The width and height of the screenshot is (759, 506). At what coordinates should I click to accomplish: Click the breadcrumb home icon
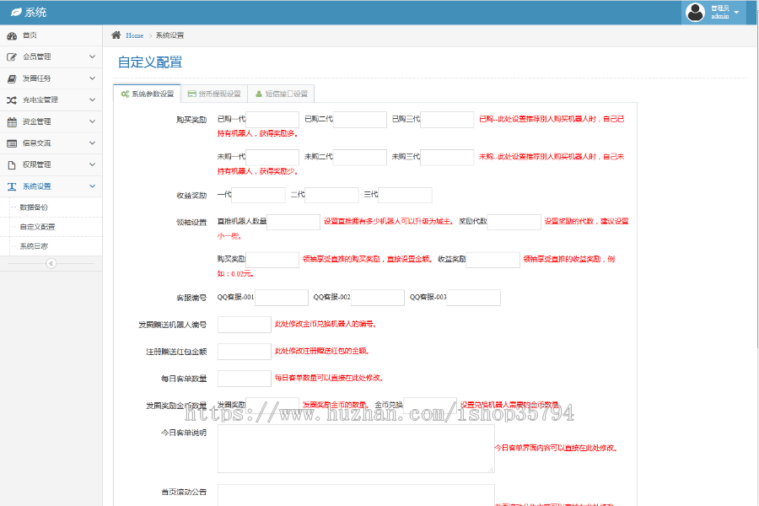pyautogui.click(x=116, y=35)
